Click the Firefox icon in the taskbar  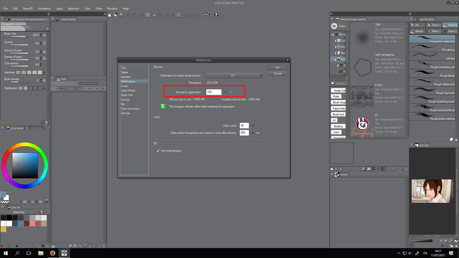tap(52, 252)
